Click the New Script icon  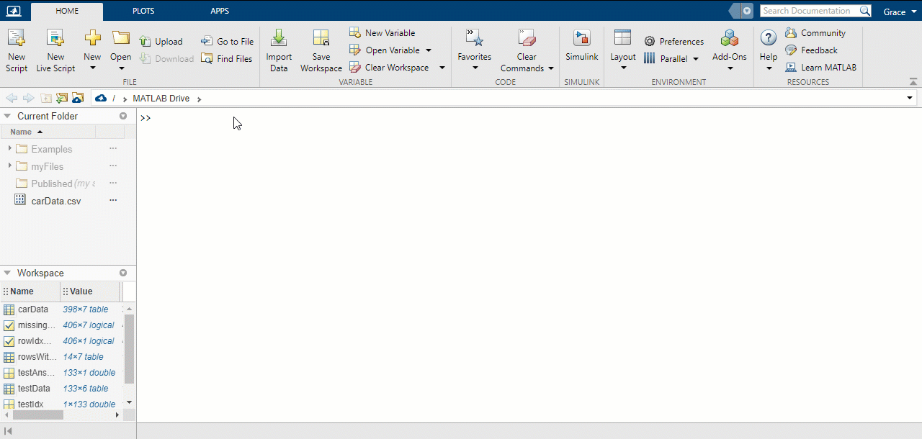pyautogui.click(x=16, y=39)
